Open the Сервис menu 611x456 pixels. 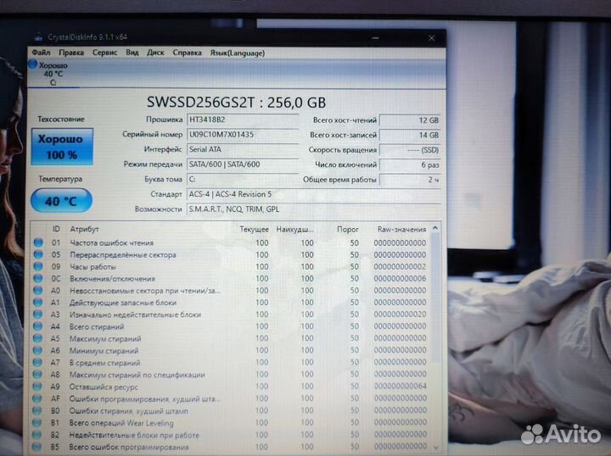tap(104, 53)
